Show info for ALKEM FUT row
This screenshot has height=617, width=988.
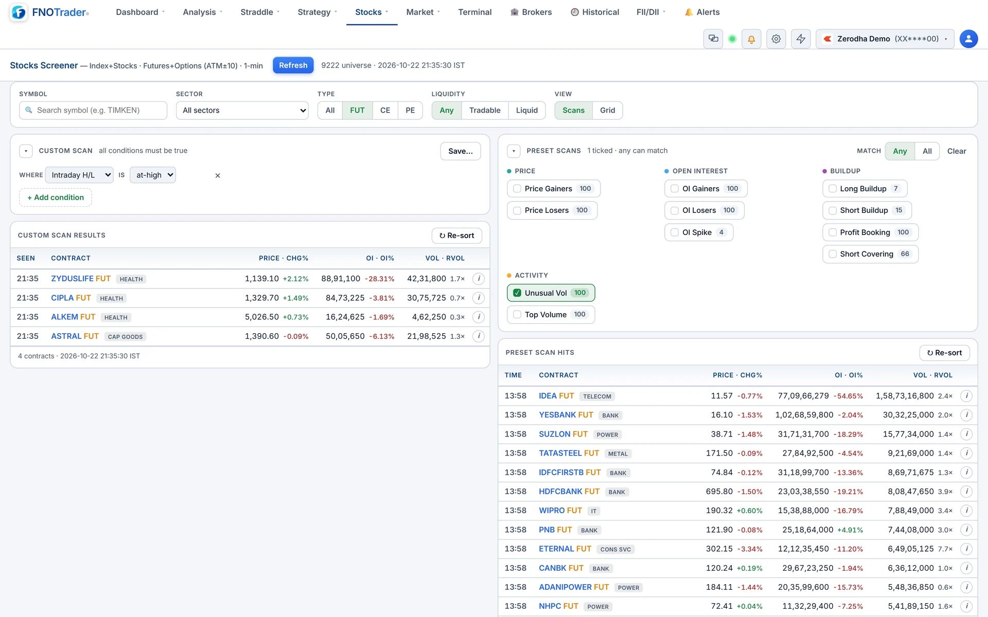click(x=479, y=317)
